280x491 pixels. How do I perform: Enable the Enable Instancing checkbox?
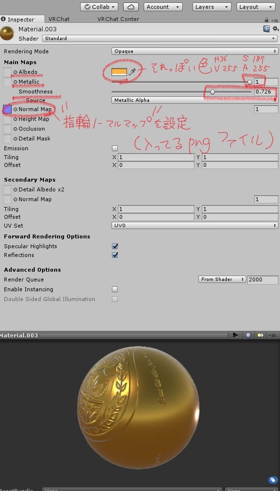coord(115,289)
